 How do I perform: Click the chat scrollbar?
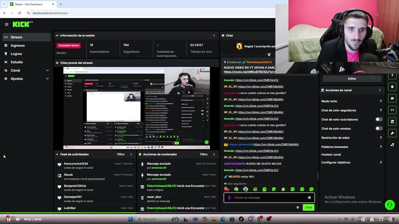(x=318, y=176)
